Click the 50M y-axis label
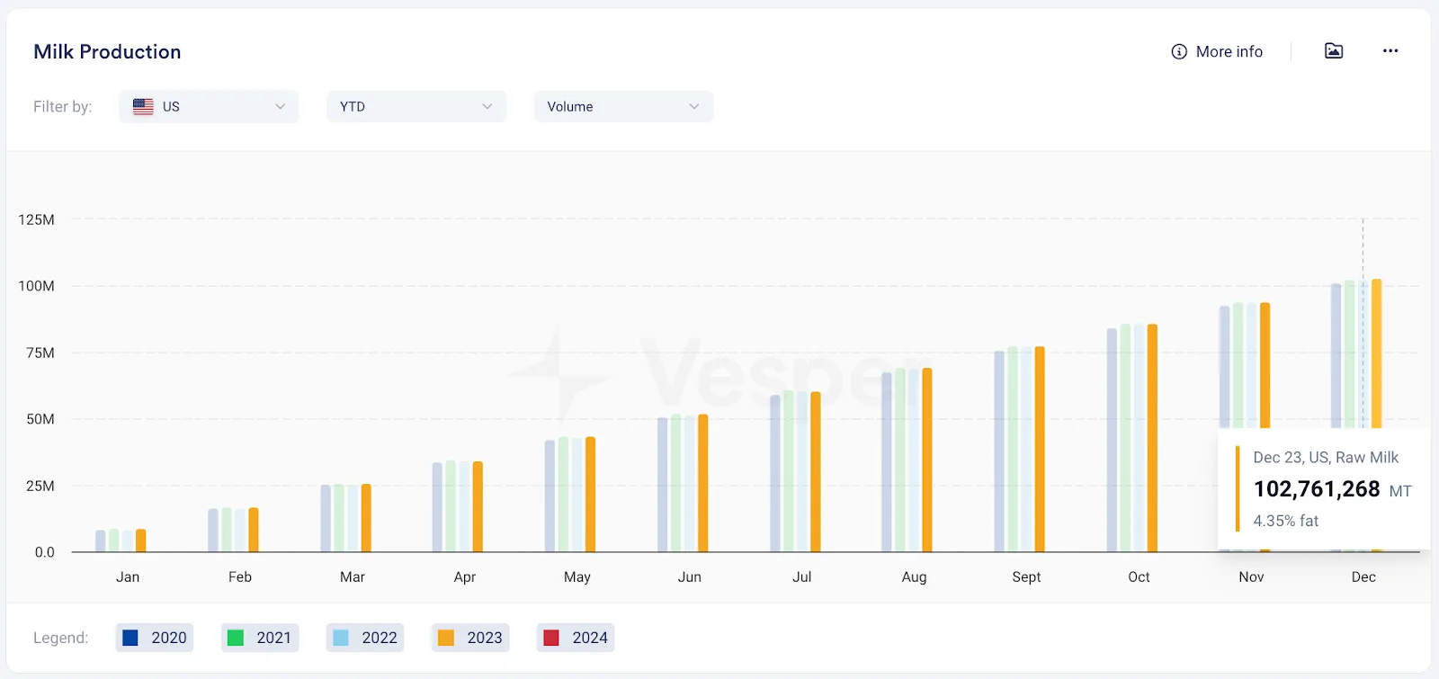This screenshot has width=1439, height=679. 40,419
